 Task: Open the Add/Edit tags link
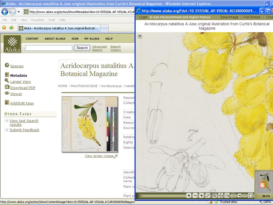pyautogui.click(x=22, y=103)
